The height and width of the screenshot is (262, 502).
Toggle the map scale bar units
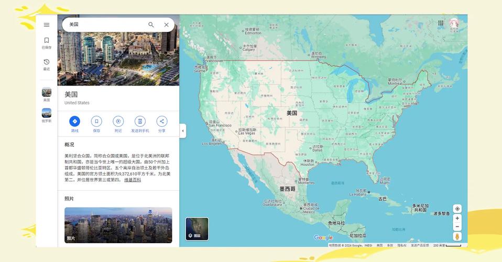[x=448, y=245]
